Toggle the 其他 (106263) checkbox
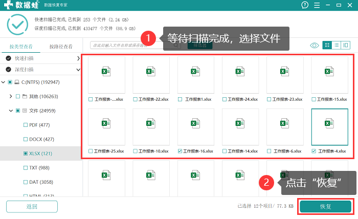 [x=18, y=96]
